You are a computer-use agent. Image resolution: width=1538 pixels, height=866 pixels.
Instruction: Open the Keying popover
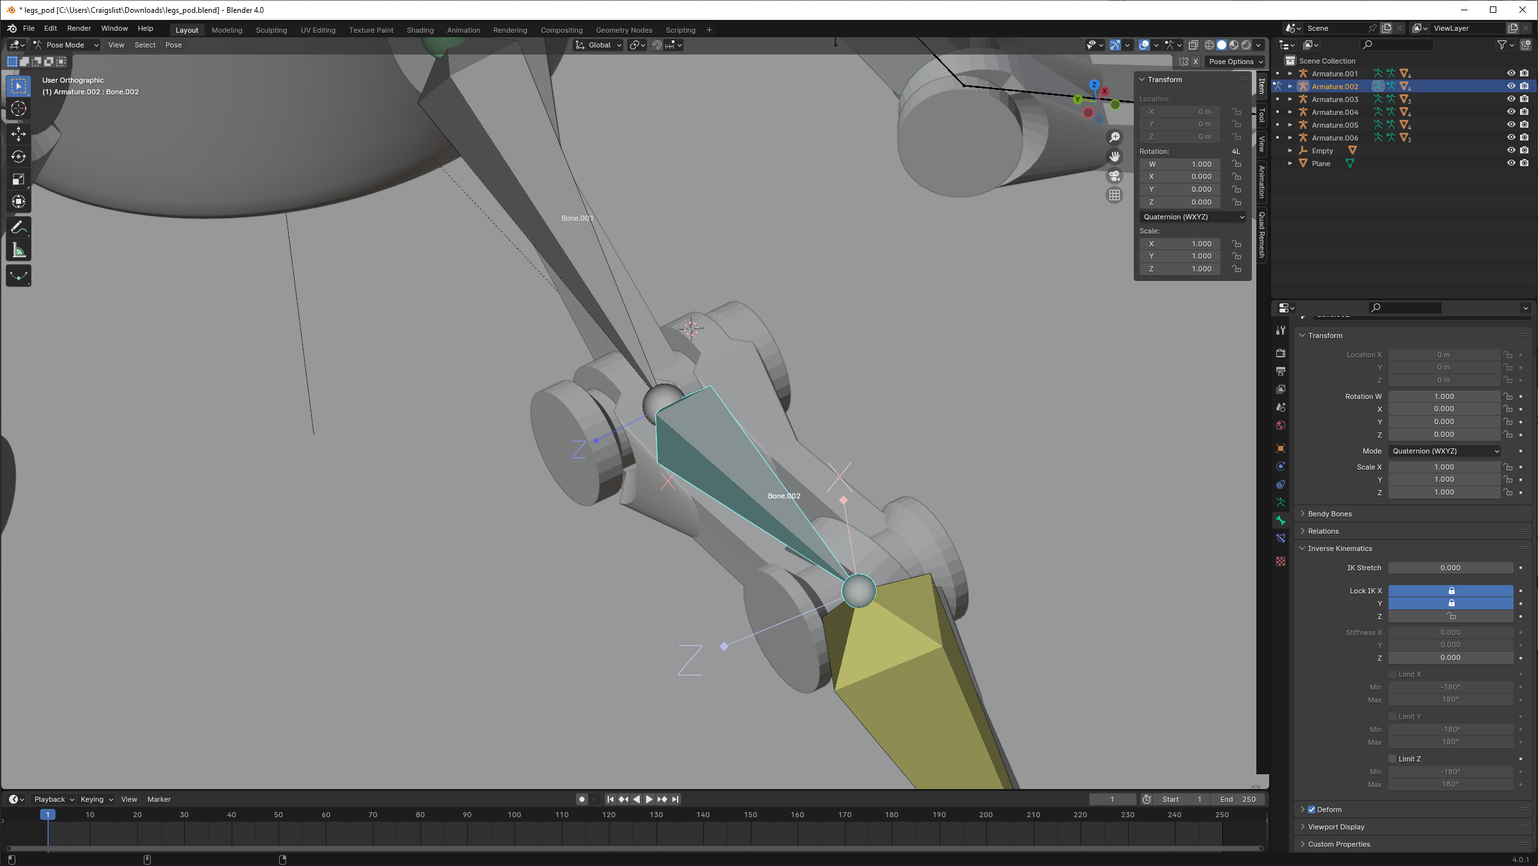96,799
